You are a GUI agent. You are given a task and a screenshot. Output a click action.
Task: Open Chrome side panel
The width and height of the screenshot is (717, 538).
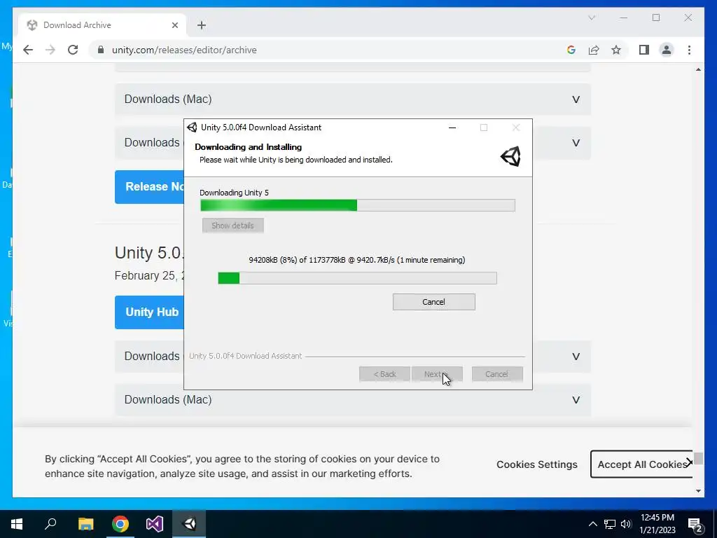coord(644,50)
